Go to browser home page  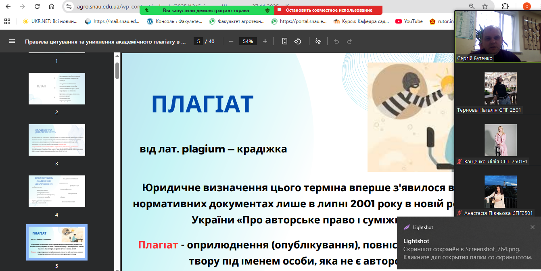pos(52,6)
